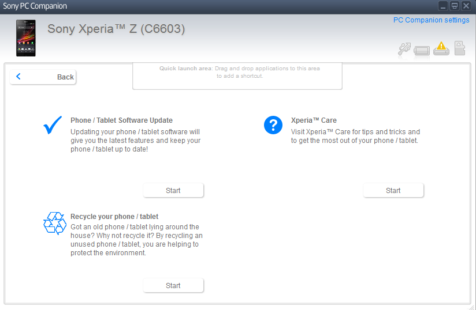
Task: Click the window resize grip corner
Action: coord(471,307)
